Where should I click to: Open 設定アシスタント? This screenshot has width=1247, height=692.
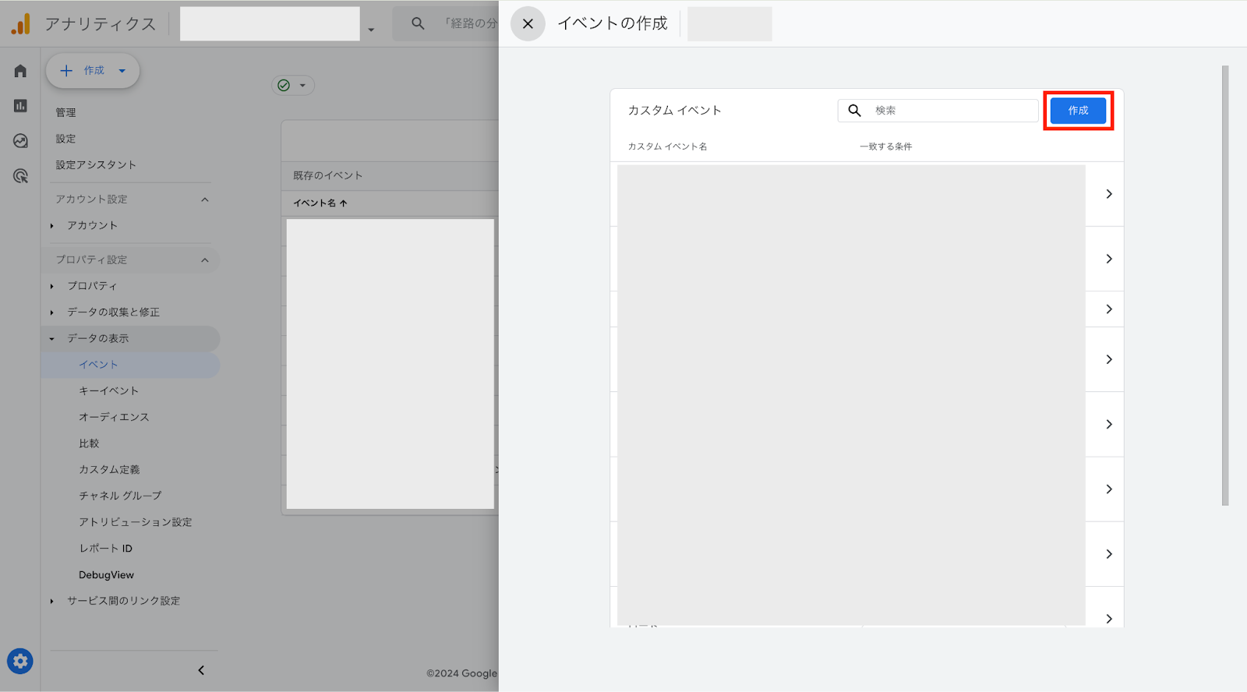96,165
